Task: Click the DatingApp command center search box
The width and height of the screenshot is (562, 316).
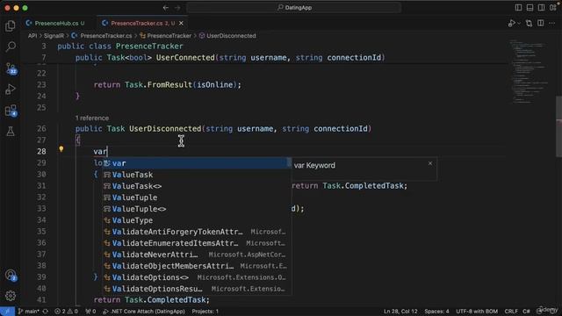Action: pos(294,8)
